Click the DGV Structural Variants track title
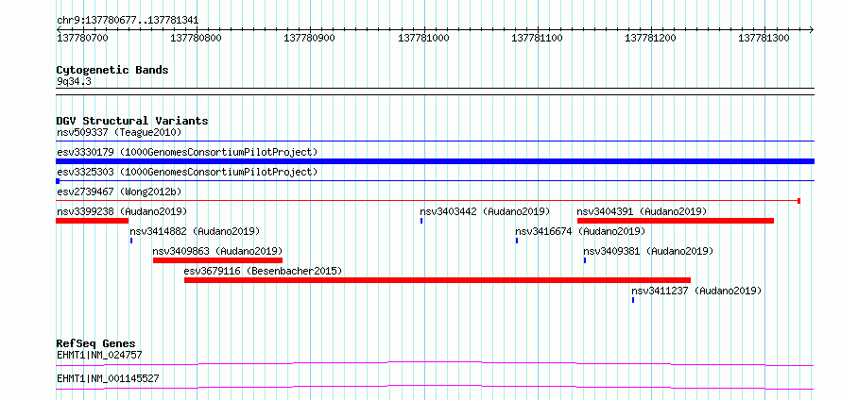841x400 pixels. pyautogui.click(x=132, y=121)
